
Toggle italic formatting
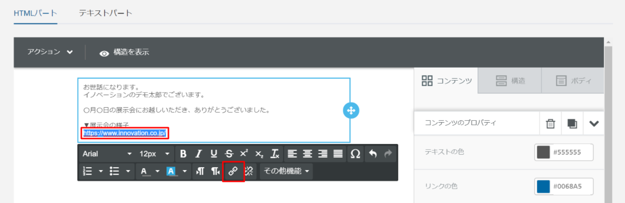(x=199, y=154)
